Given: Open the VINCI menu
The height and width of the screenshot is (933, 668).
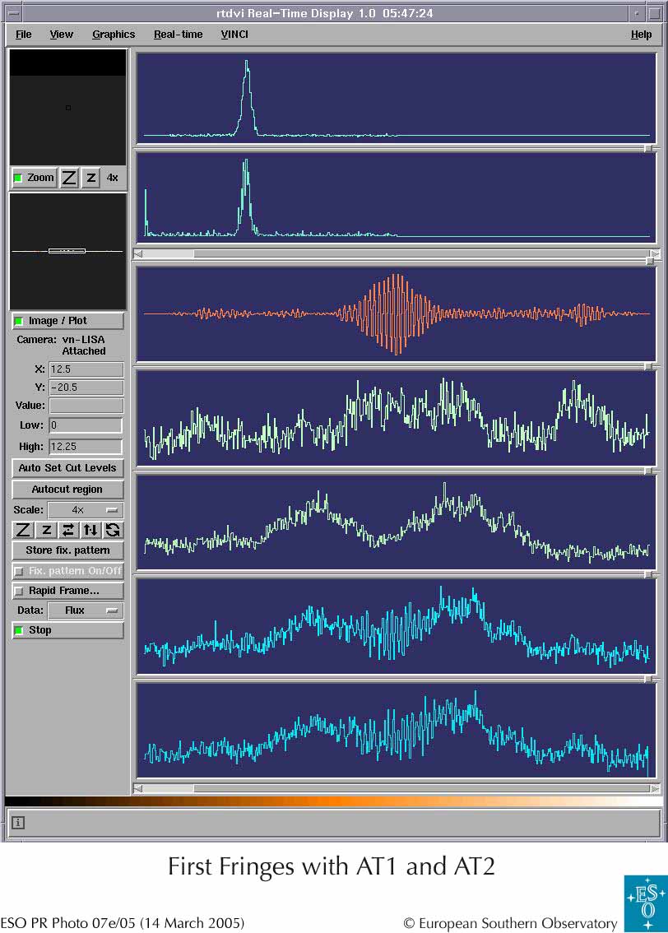Looking at the screenshot, I should click(234, 35).
